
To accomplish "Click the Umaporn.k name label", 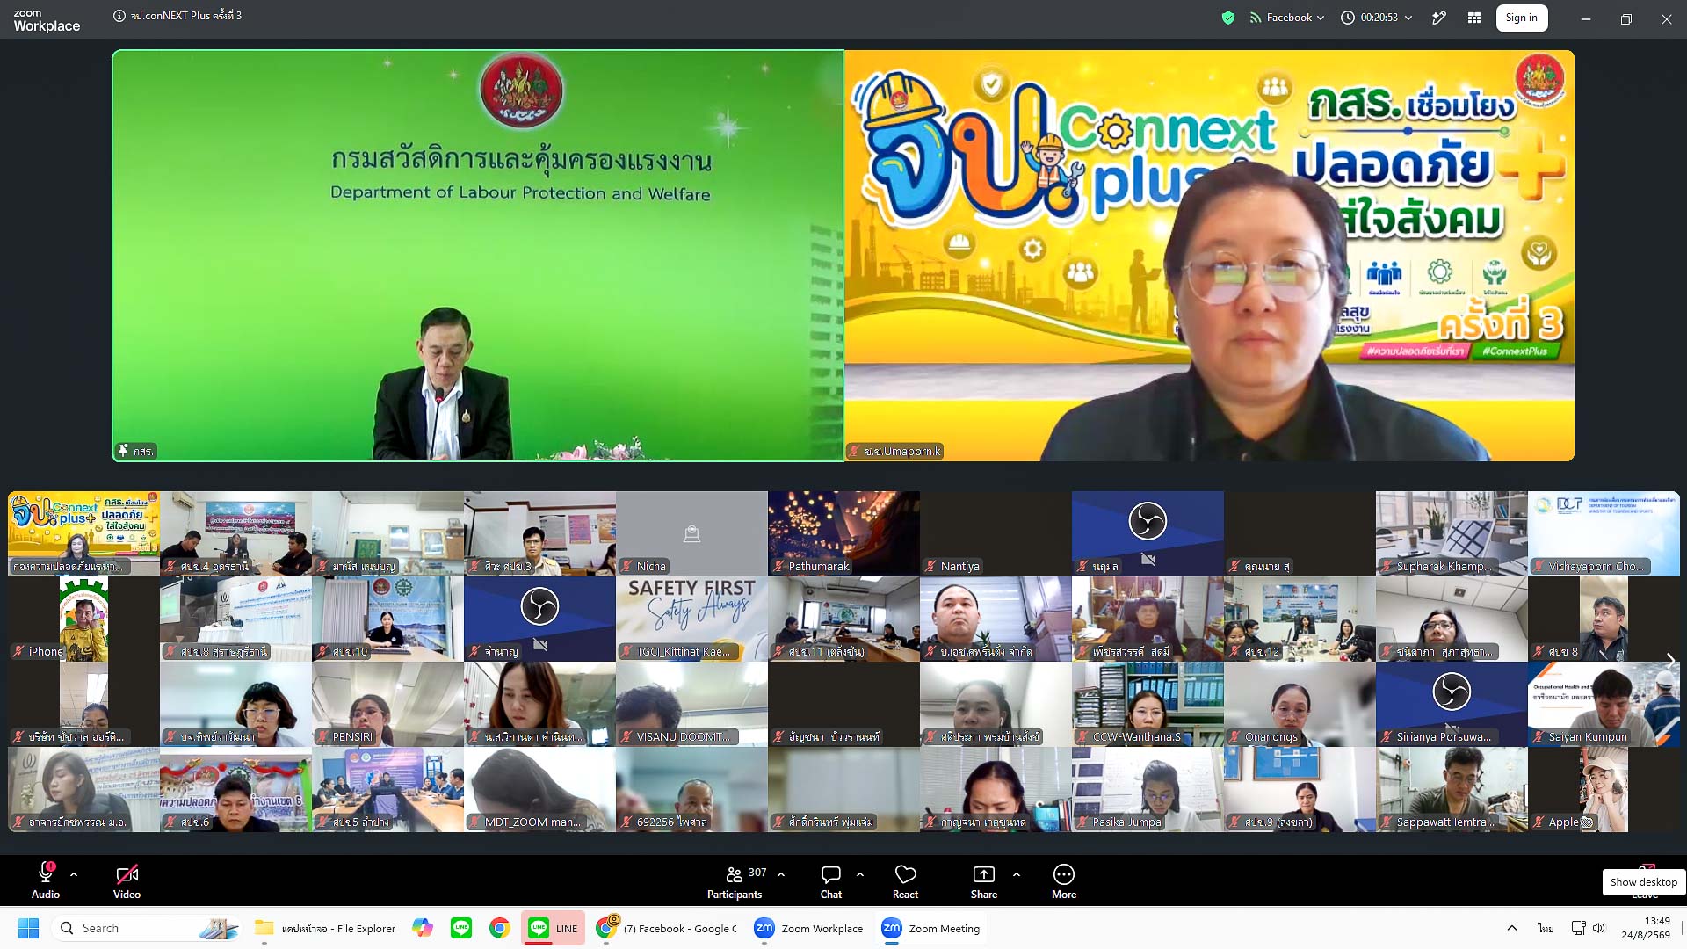I will click(894, 451).
